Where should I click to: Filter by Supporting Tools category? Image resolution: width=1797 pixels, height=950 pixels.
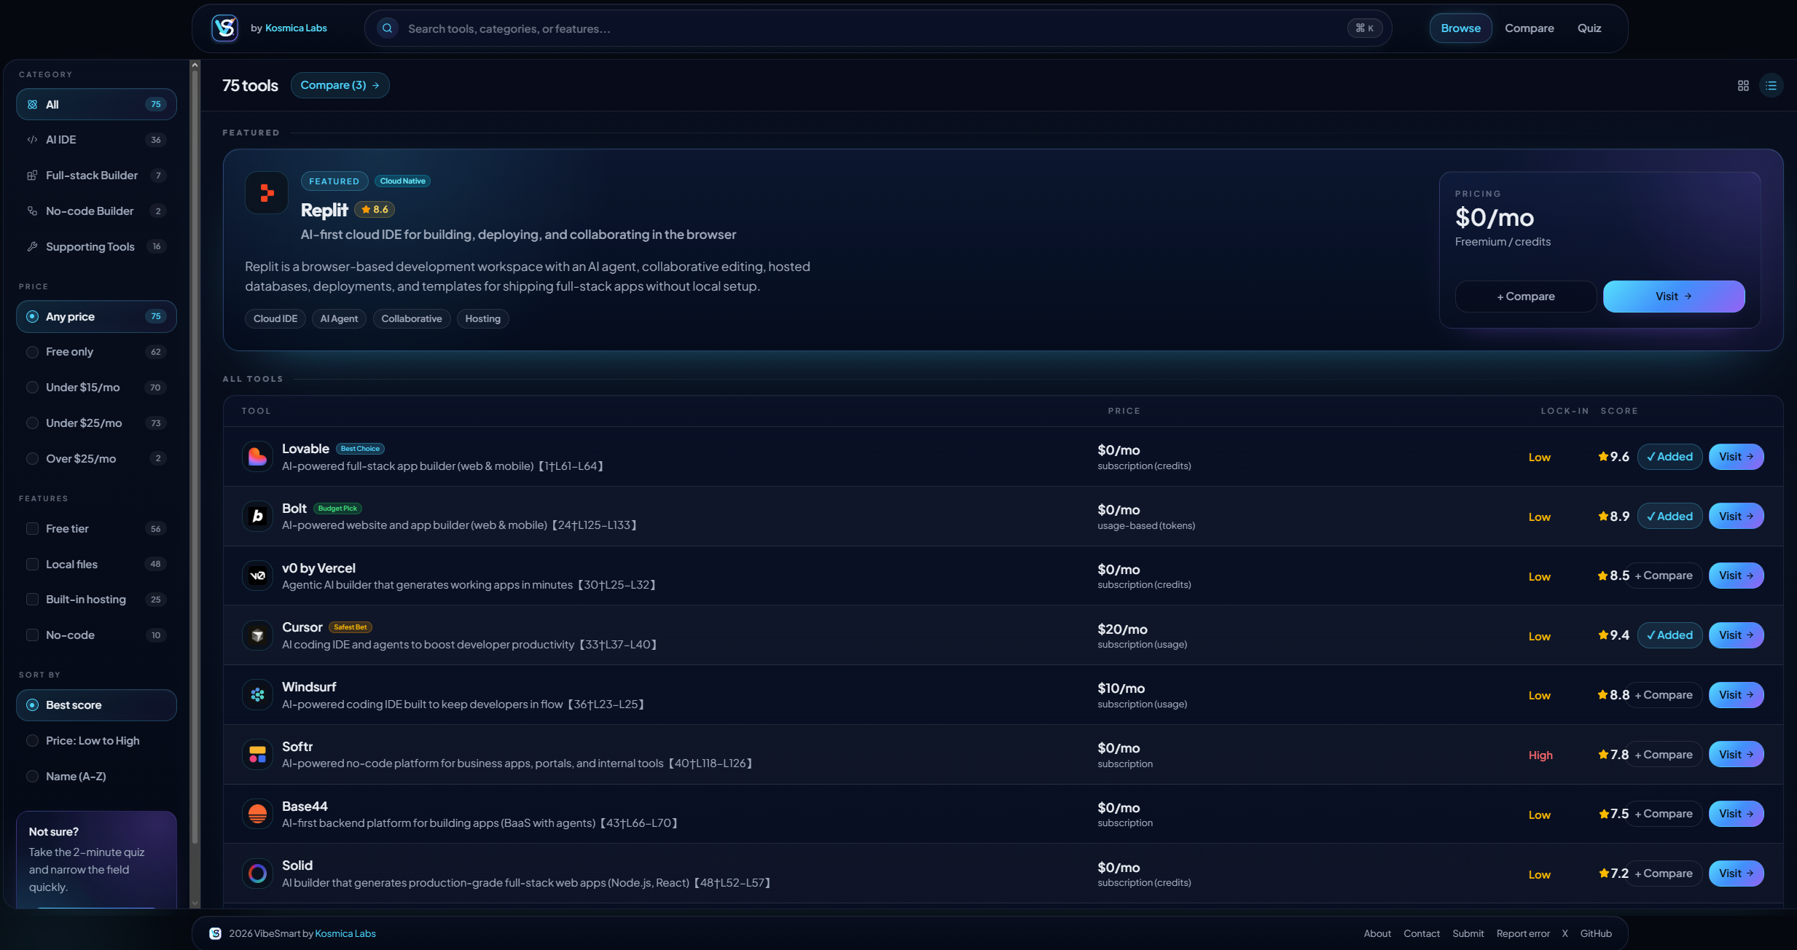click(x=96, y=247)
